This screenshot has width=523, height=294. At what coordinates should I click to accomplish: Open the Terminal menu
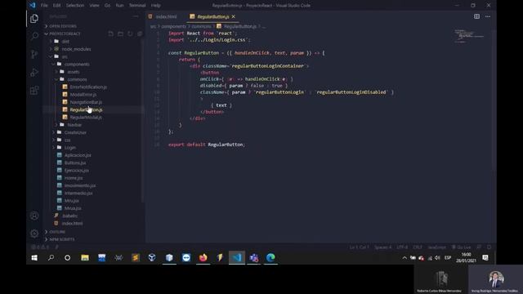137,6
